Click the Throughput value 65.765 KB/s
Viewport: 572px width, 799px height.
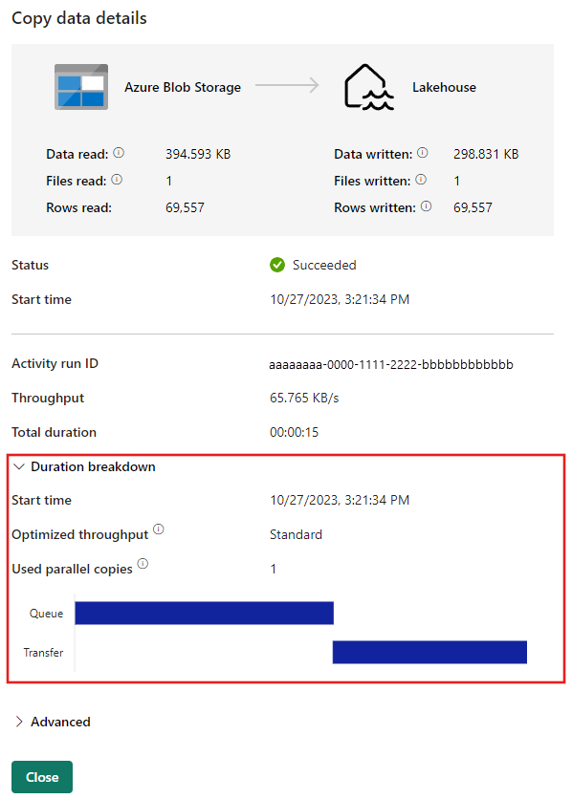click(304, 398)
